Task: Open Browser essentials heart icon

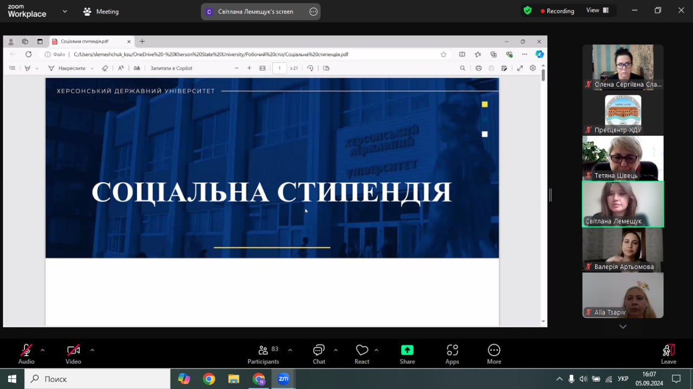Action: click(x=509, y=54)
